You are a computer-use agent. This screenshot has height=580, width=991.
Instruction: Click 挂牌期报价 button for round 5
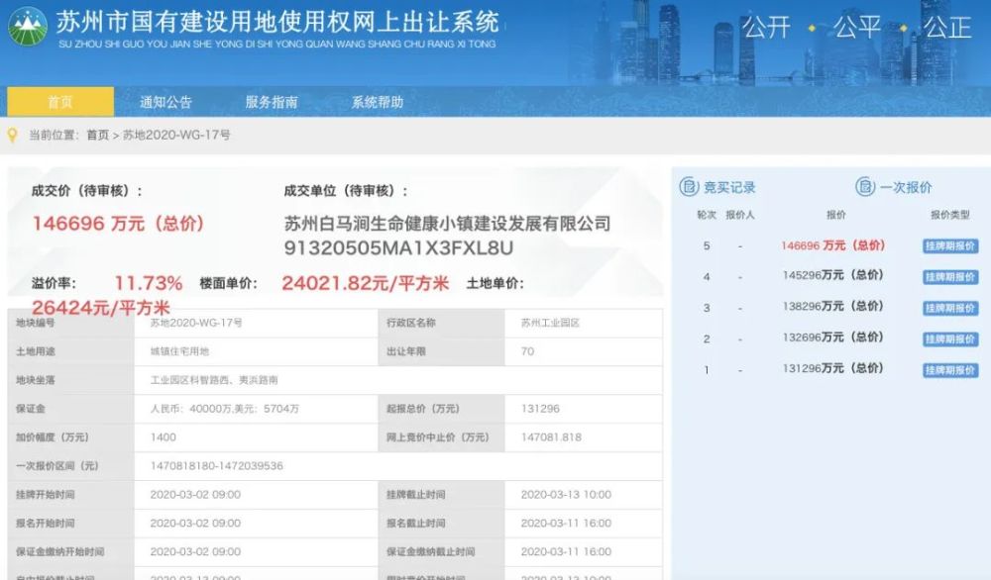click(x=950, y=246)
